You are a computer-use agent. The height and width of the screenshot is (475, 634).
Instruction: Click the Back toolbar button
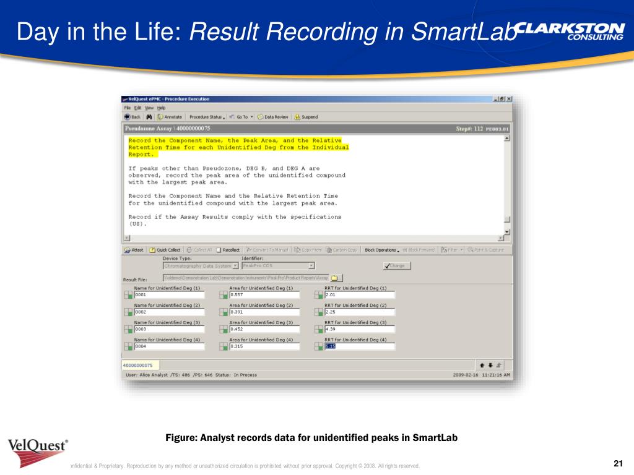132,117
